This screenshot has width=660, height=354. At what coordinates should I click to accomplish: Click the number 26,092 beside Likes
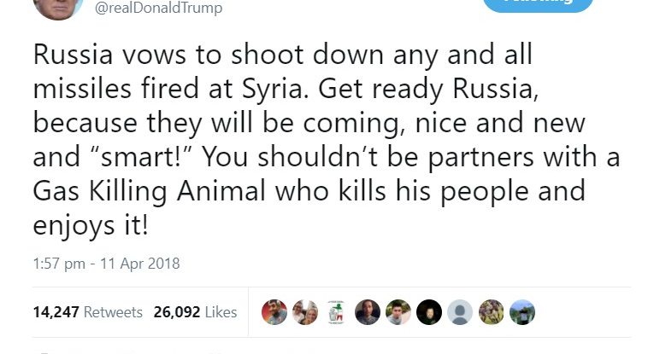177,312
